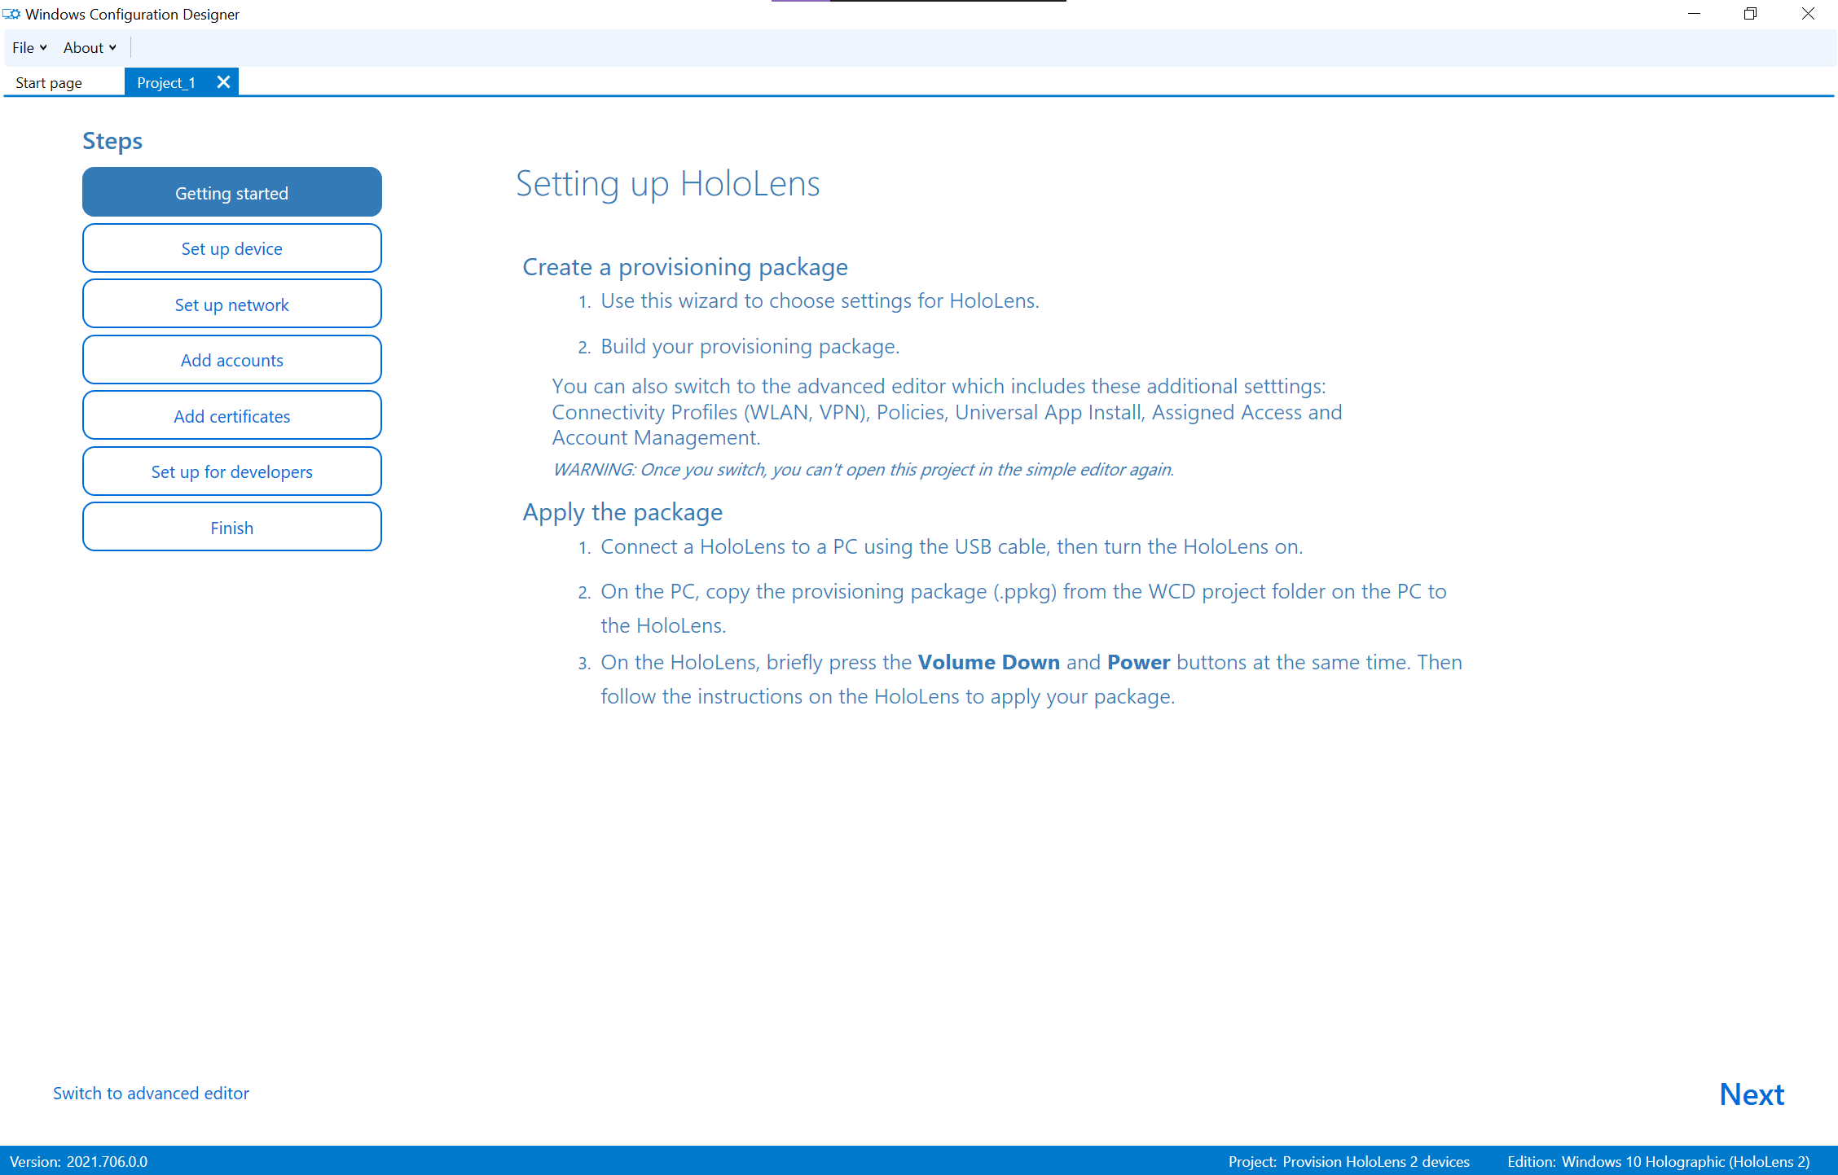Click the Set up network step icon
This screenshot has width=1838, height=1175.
[231, 304]
